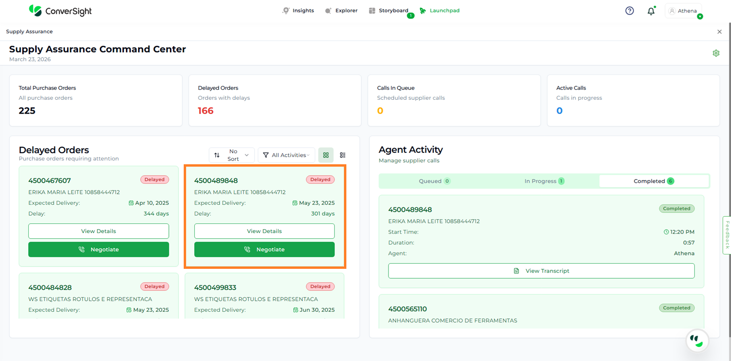The width and height of the screenshot is (731, 361).
Task: Switch to grid card view
Action: [x=326, y=155]
